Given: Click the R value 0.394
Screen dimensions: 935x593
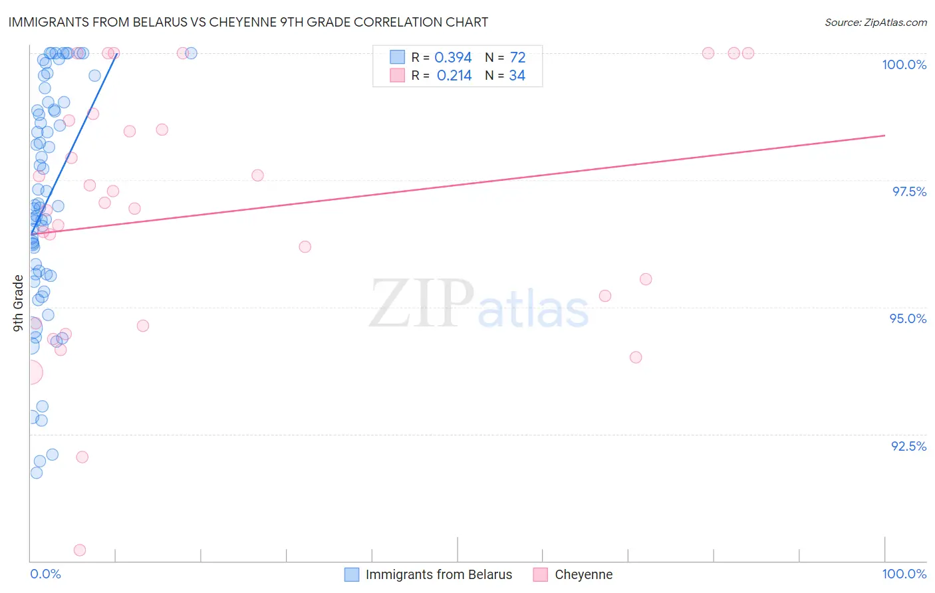Looking at the screenshot, I should (x=453, y=57).
